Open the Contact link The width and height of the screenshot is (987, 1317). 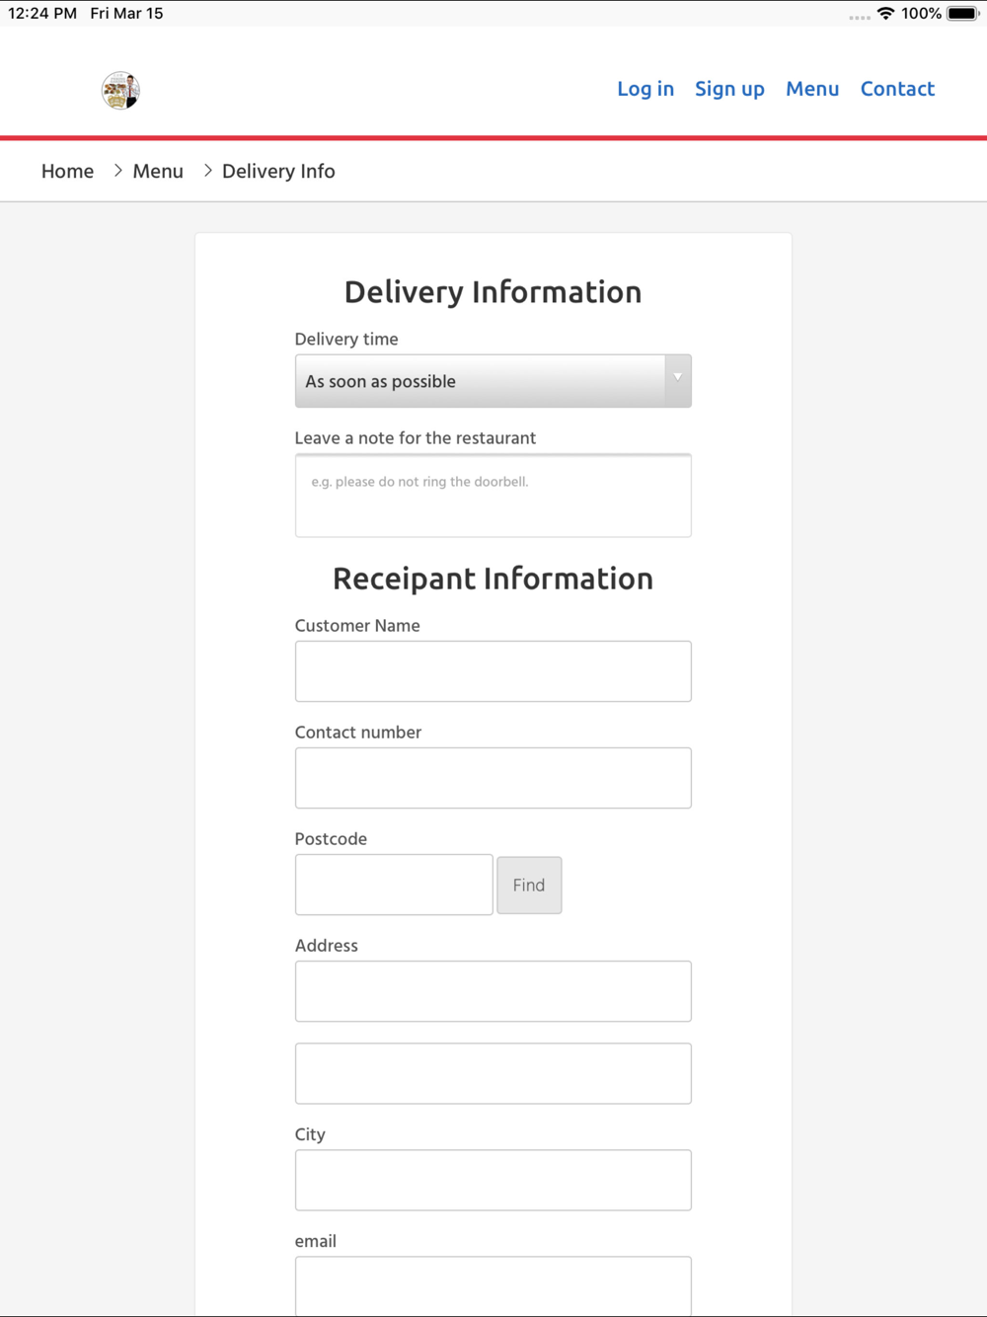(x=897, y=89)
